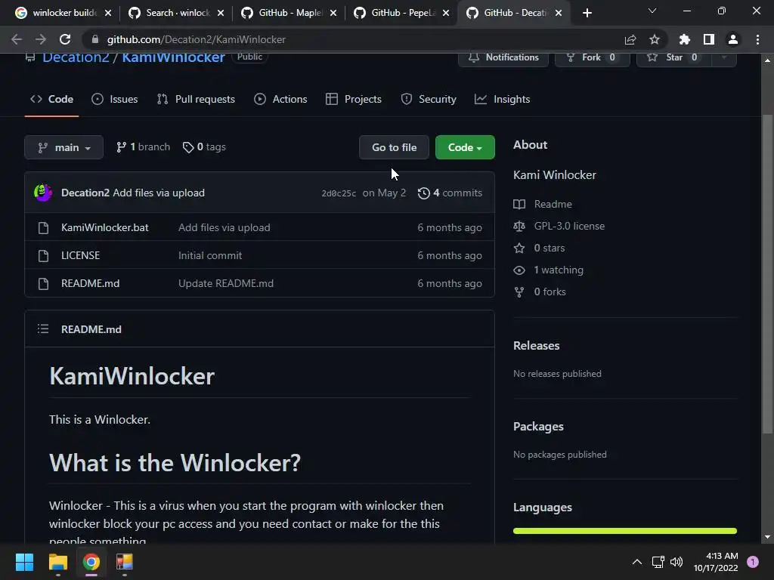Open the KamiWinlocker.bat file
This screenshot has height=580, width=774.
[x=104, y=227]
